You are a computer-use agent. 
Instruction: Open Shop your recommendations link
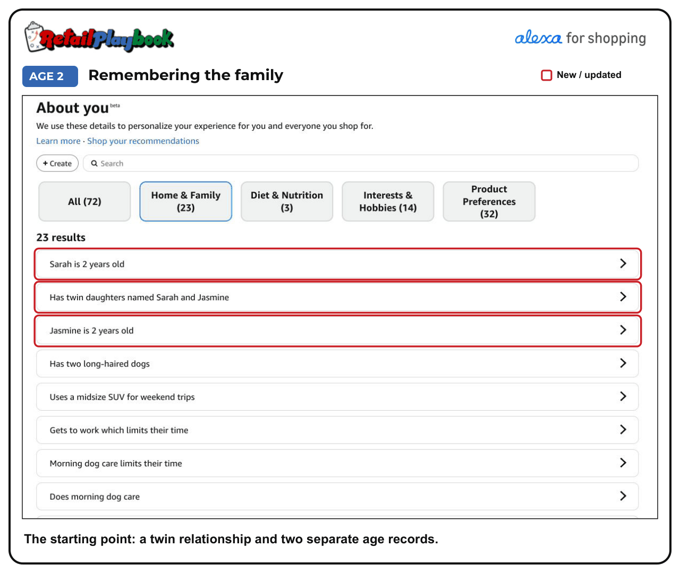(x=143, y=141)
